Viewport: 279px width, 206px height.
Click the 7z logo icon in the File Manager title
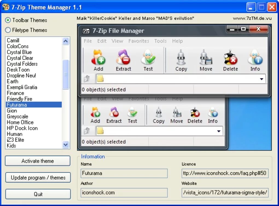tap(86, 31)
